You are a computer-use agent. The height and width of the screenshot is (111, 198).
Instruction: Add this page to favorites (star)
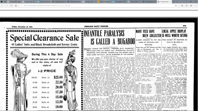176,5
